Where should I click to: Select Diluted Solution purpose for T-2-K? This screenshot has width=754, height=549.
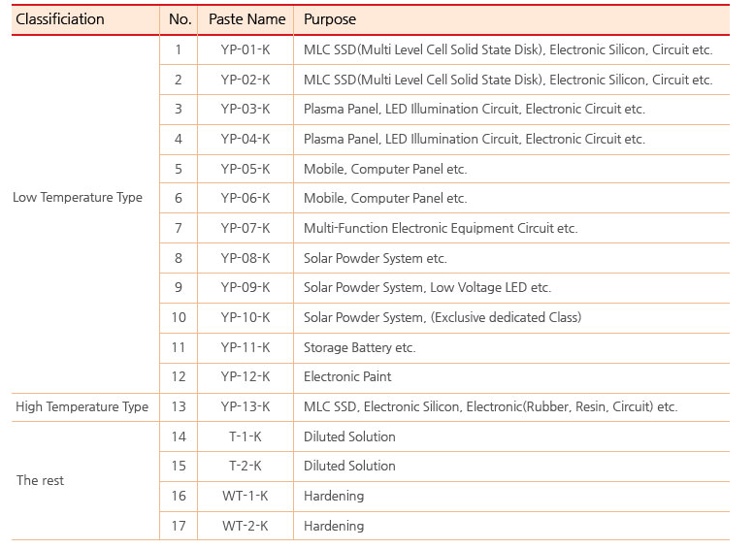pyautogui.click(x=349, y=466)
